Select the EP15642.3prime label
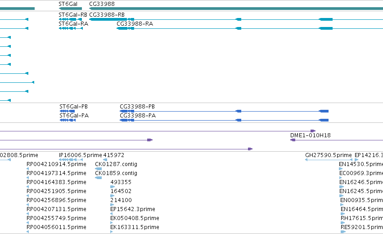Screen dimensions: 383x234 [133, 209]
